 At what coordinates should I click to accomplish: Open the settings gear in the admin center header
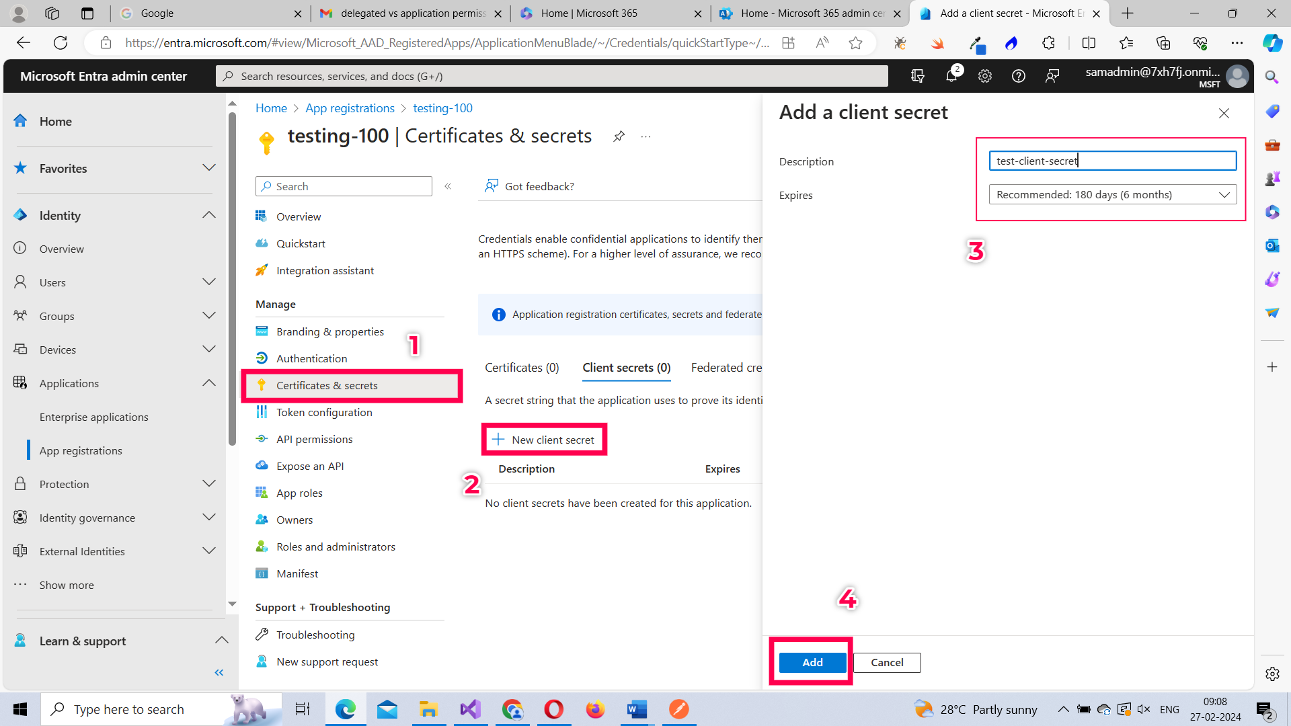pyautogui.click(x=984, y=76)
